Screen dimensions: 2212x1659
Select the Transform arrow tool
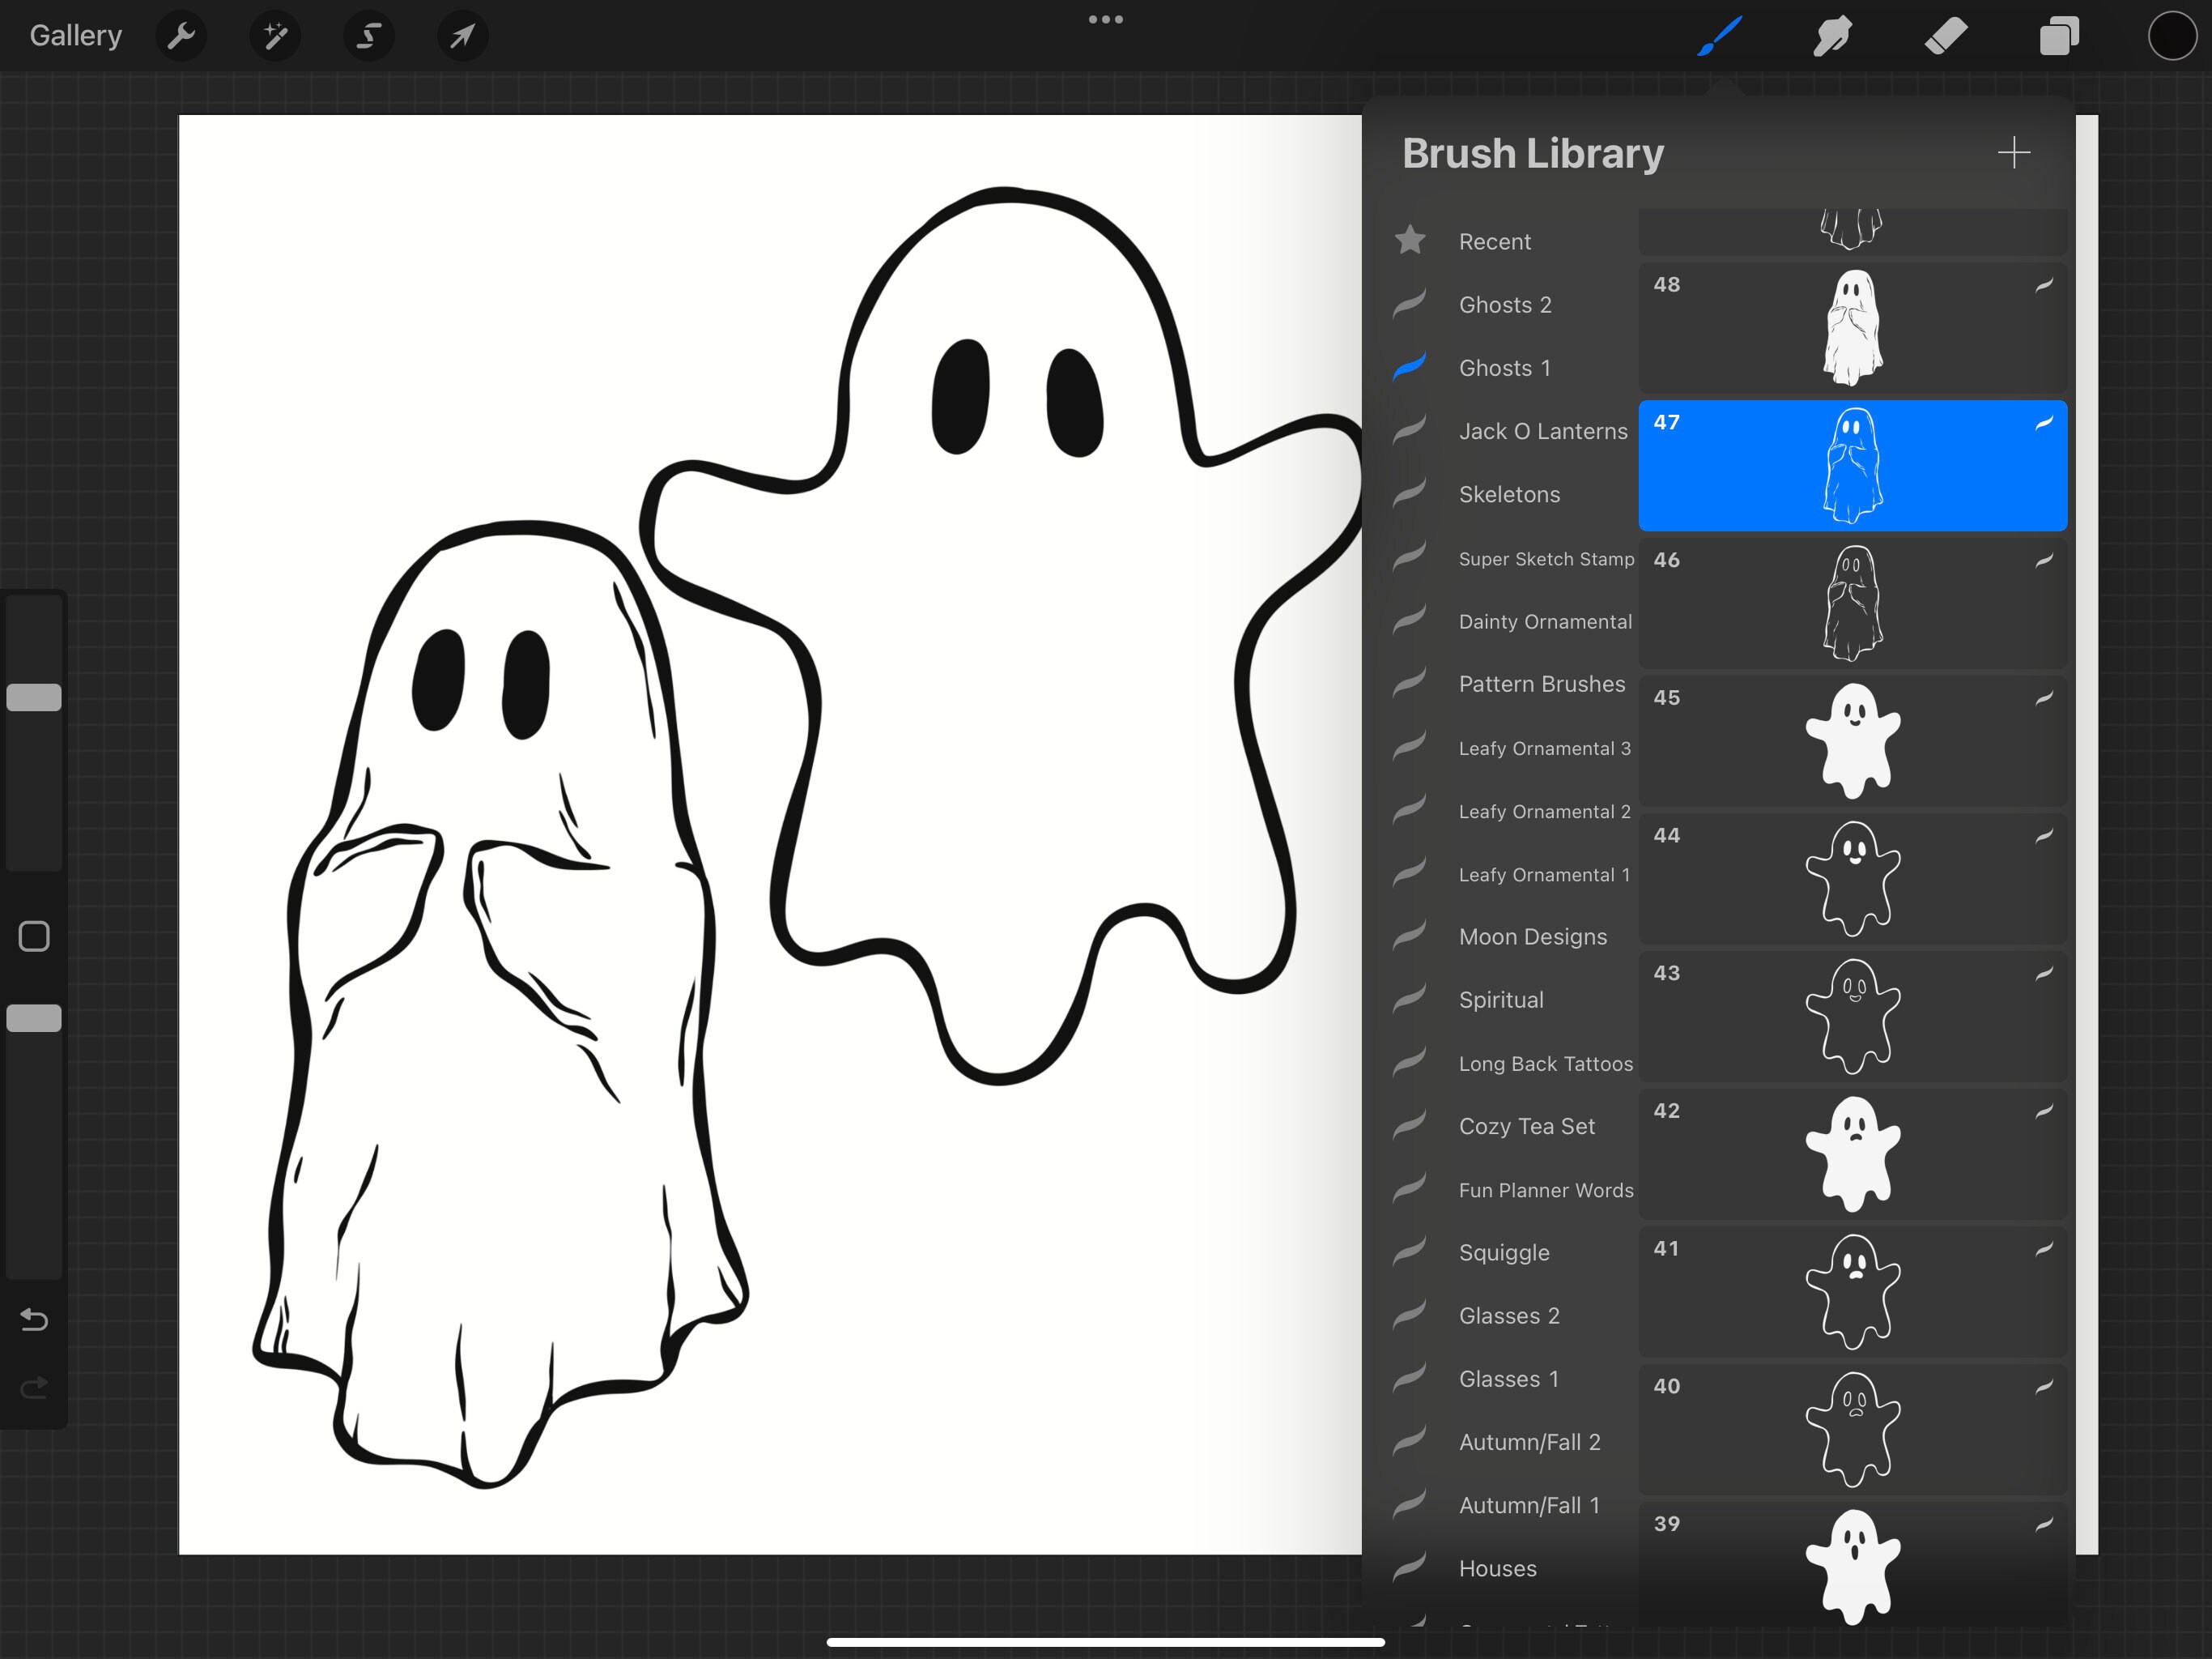coord(461,36)
